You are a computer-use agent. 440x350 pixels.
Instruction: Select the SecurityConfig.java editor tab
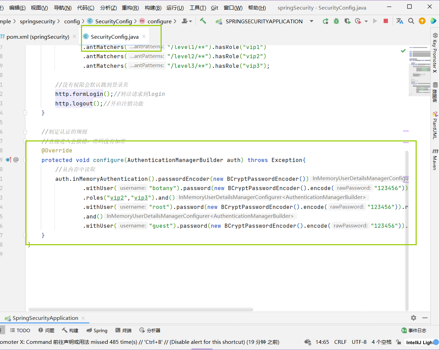pyautogui.click(x=115, y=37)
